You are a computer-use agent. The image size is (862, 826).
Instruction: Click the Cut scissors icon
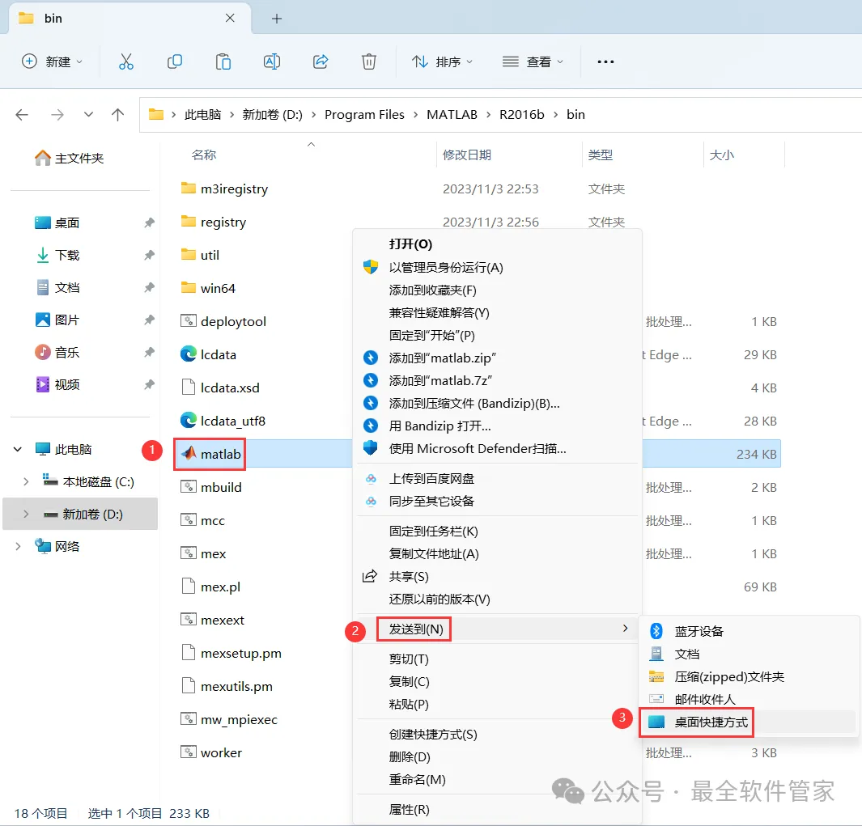[126, 61]
